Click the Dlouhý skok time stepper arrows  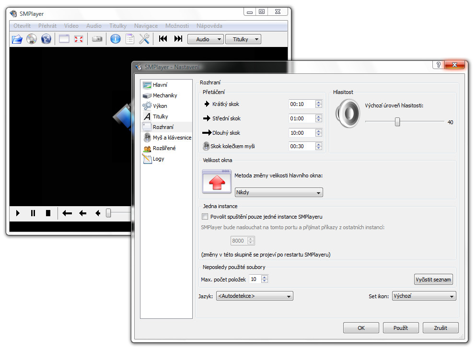318,133
